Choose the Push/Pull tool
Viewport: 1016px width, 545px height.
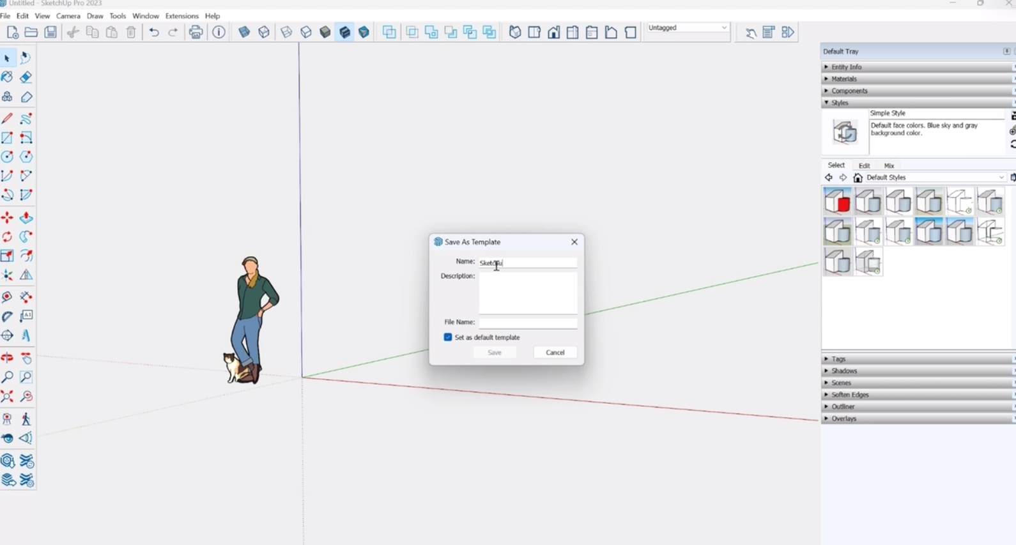point(26,218)
